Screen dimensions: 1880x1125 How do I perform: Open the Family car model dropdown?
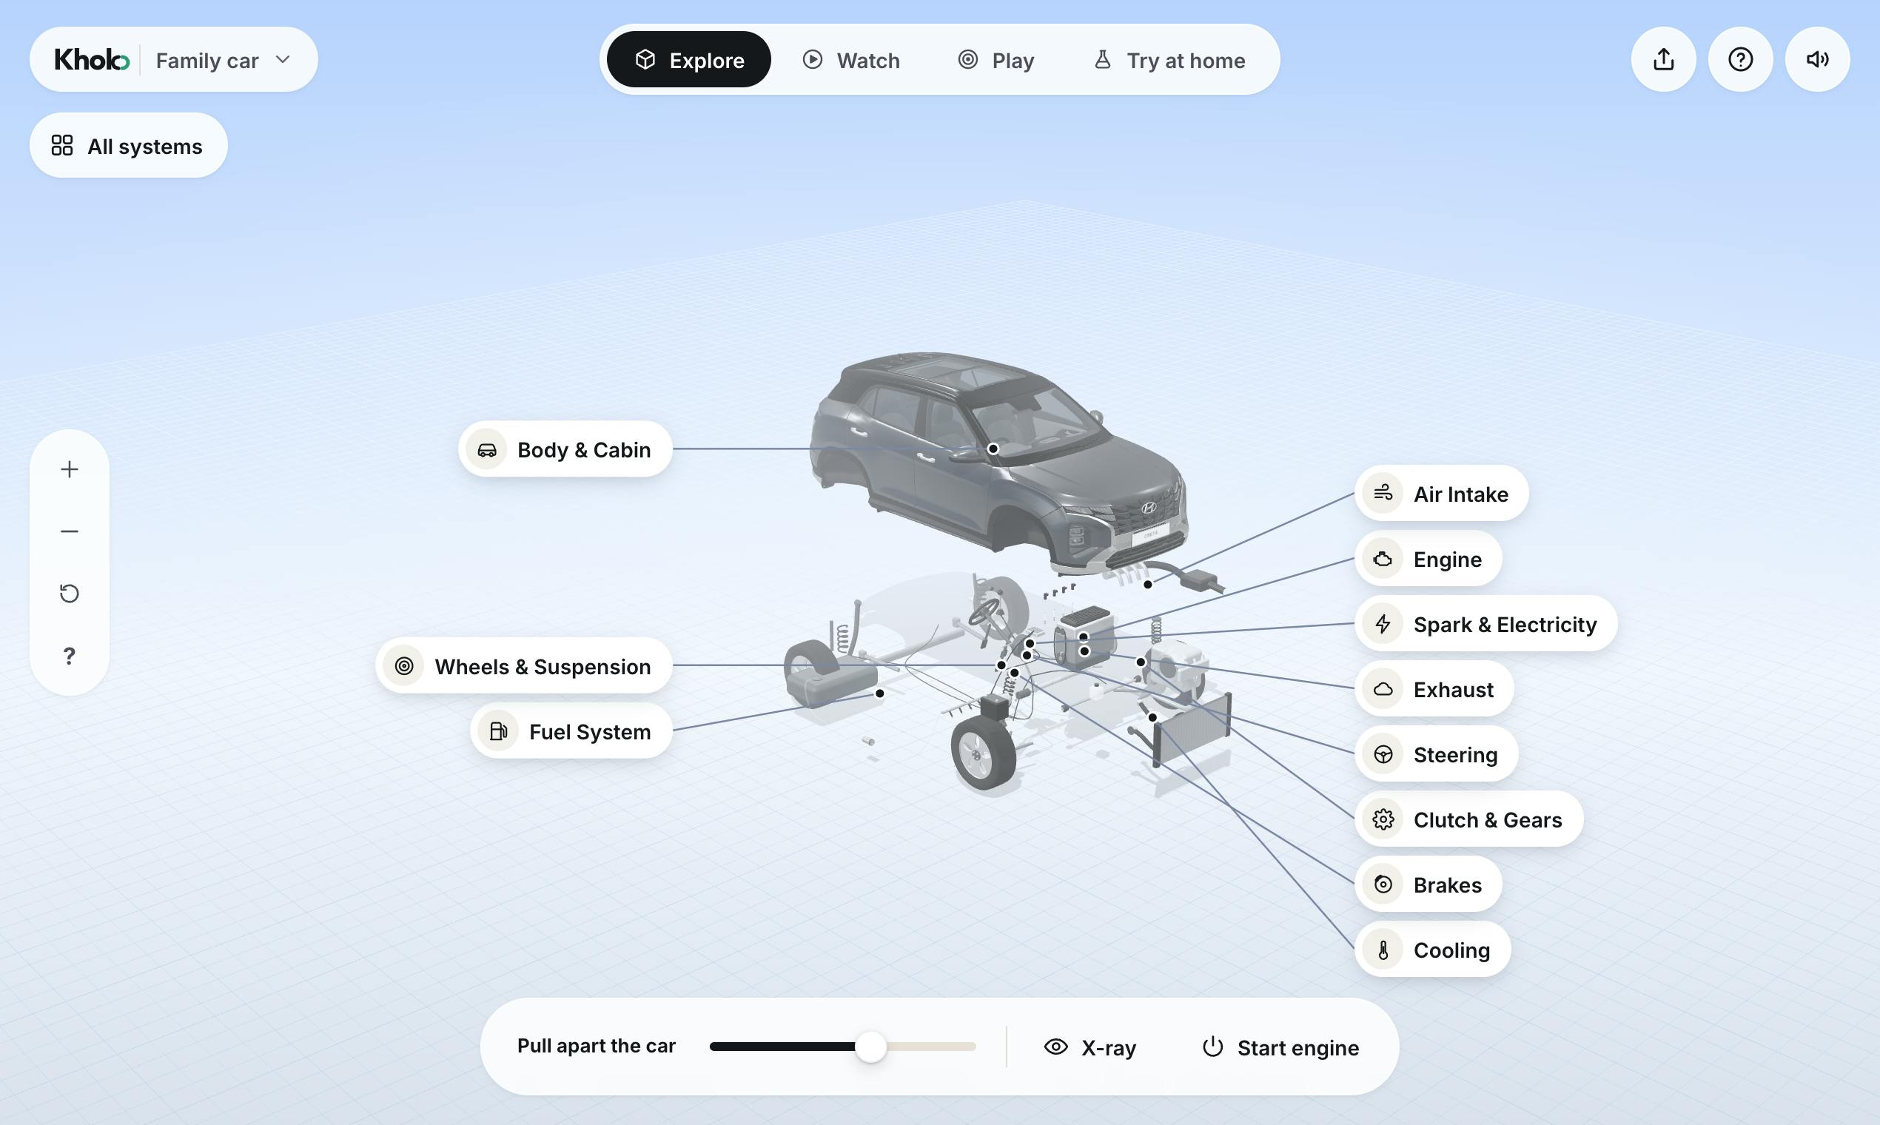(x=223, y=60)
